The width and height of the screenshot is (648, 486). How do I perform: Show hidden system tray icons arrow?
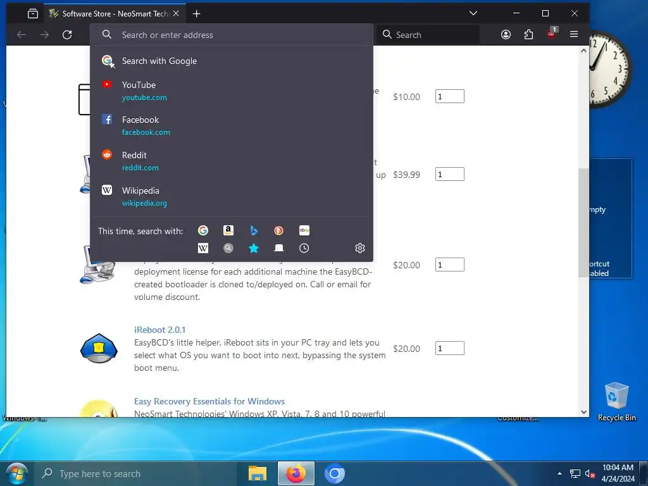tap(559, 473)
